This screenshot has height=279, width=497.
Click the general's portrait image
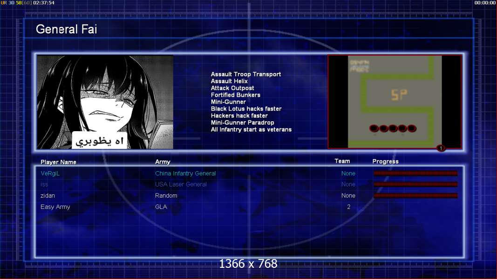click(x=105, y=102)
